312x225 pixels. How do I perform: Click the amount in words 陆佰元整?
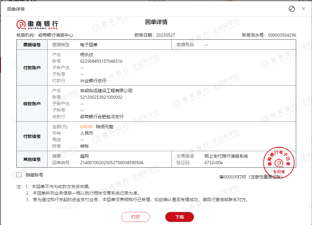(x=105, y=127)
